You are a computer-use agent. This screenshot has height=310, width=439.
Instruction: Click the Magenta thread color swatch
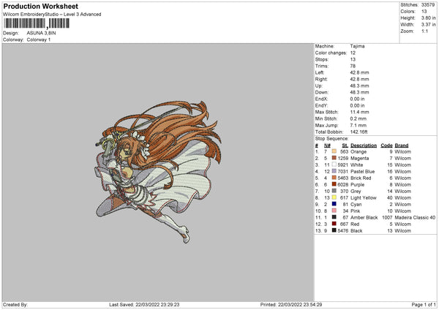click(x=334, y=158)
